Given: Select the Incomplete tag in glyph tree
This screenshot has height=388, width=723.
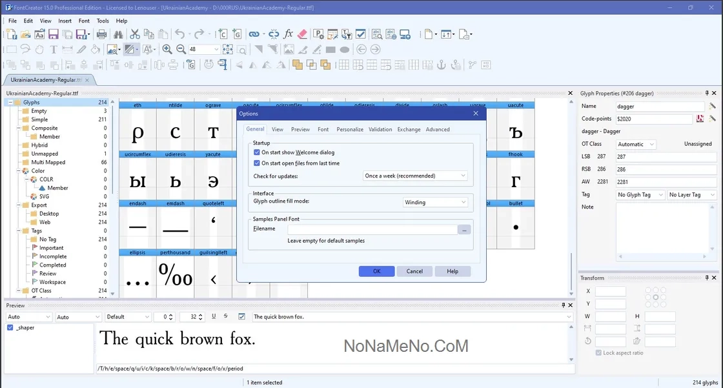Looking at the screenshot, I should (x=52, y=256).
